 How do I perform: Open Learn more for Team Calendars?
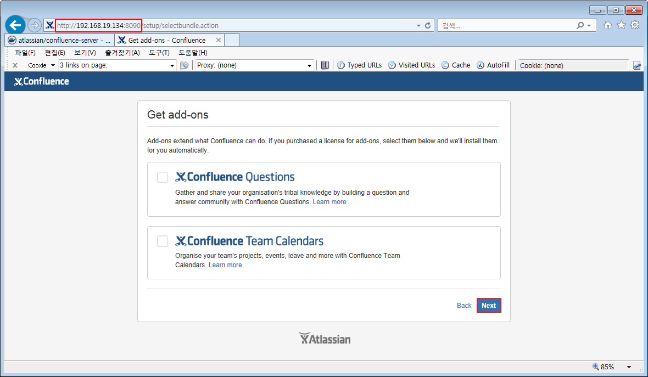coord(225,265)
